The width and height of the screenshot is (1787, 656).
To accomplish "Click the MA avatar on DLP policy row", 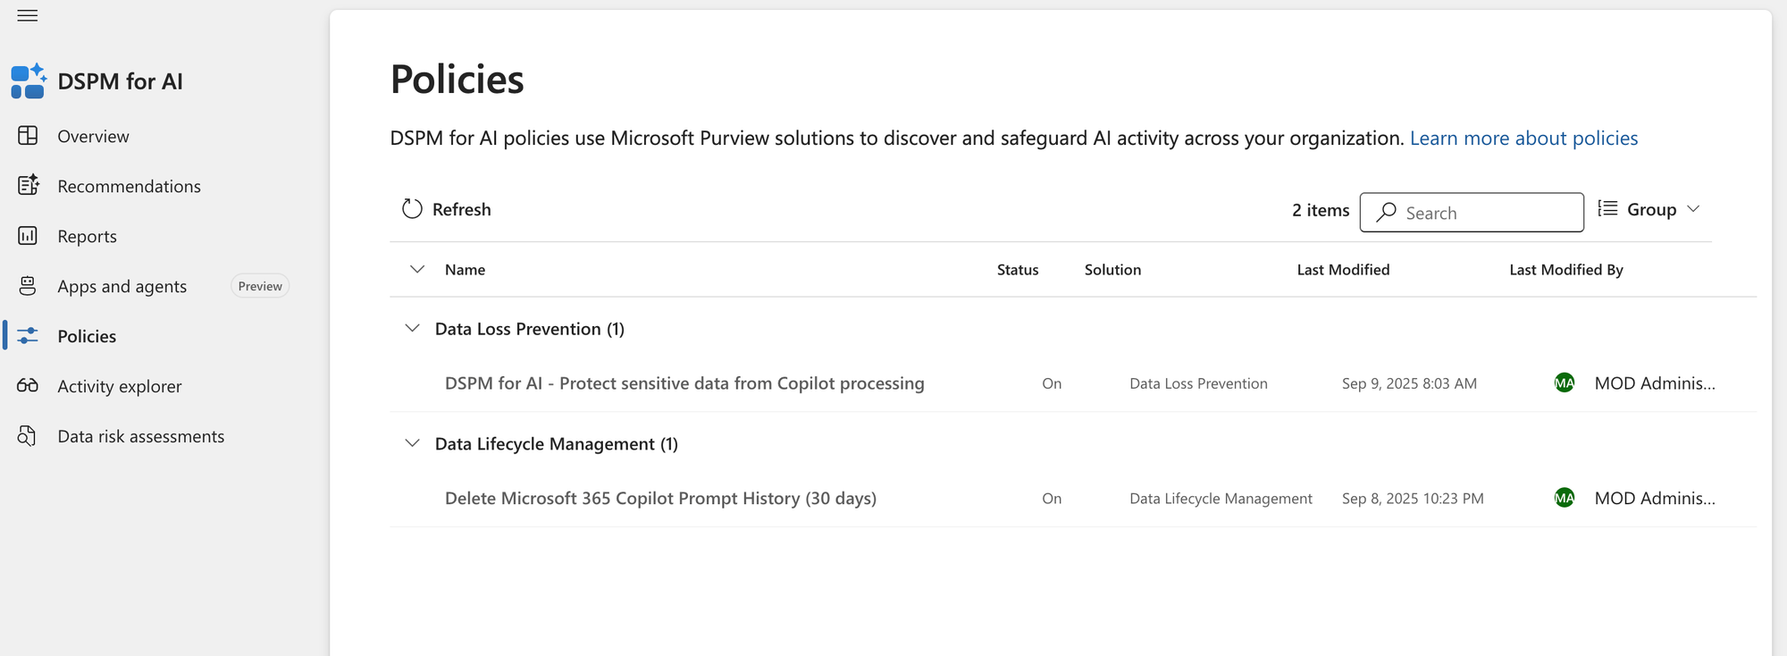I will point(1564,383).
